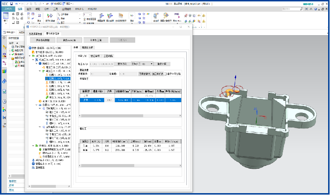Click the Save icon in quick access toolbar
Screen dimensions: 330x195
[11, 3]
